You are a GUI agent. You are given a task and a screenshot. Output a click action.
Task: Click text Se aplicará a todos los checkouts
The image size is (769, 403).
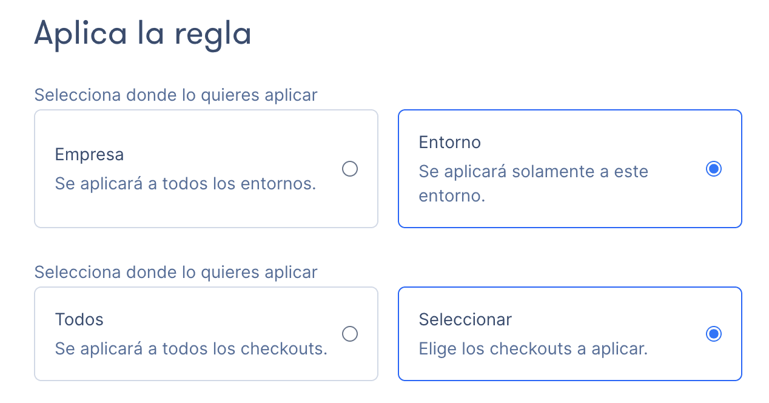[x=191, y=348]
